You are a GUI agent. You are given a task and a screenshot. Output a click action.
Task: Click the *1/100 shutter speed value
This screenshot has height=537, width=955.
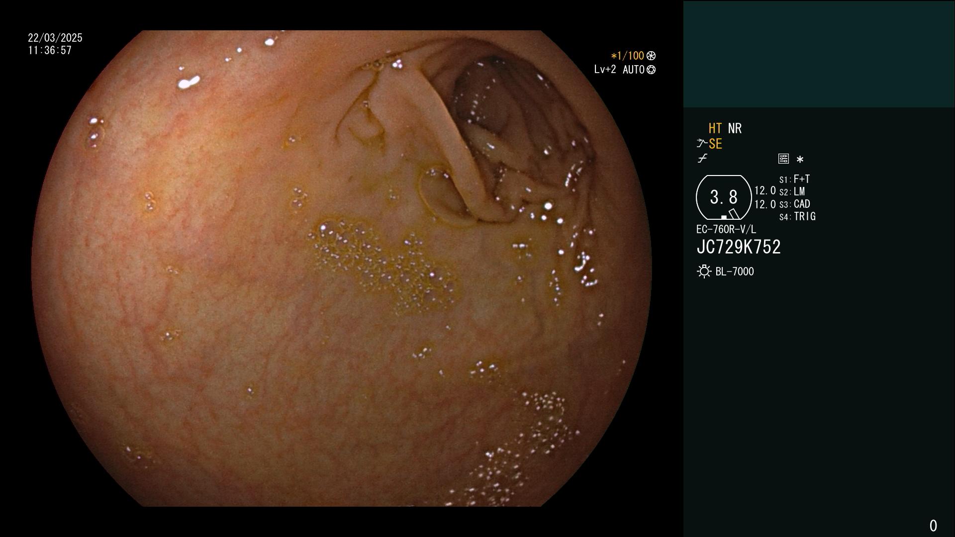tap(627, 56)
